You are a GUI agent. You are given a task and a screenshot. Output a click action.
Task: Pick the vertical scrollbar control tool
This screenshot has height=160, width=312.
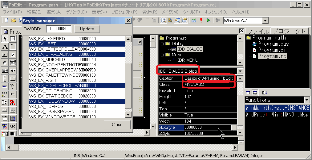point(5,78)
